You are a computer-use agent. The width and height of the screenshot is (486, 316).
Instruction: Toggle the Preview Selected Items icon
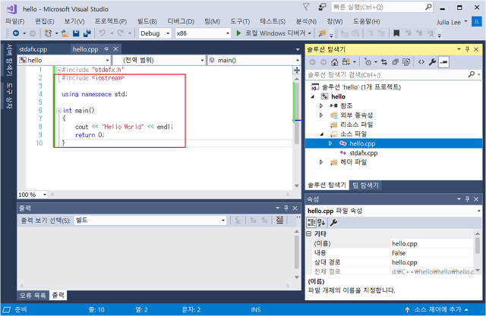(443, 62)
